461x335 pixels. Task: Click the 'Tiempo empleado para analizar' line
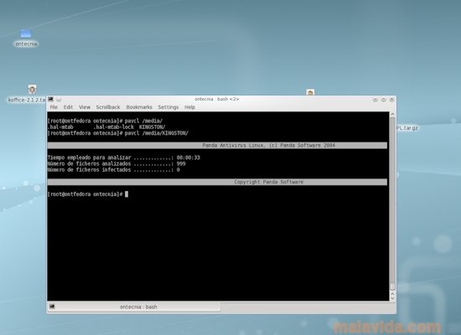(x=124, y=157)
